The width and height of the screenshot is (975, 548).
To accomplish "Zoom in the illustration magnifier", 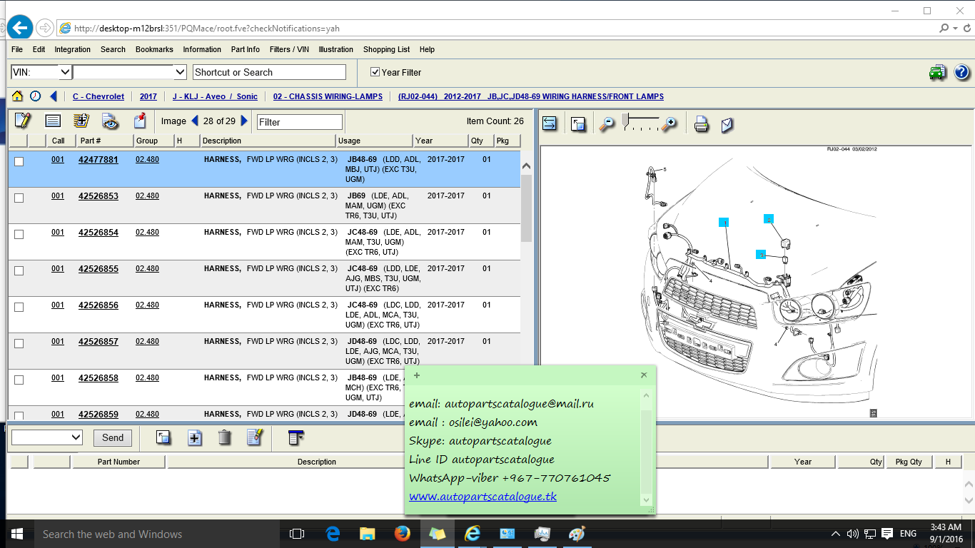I will [669, 124].
